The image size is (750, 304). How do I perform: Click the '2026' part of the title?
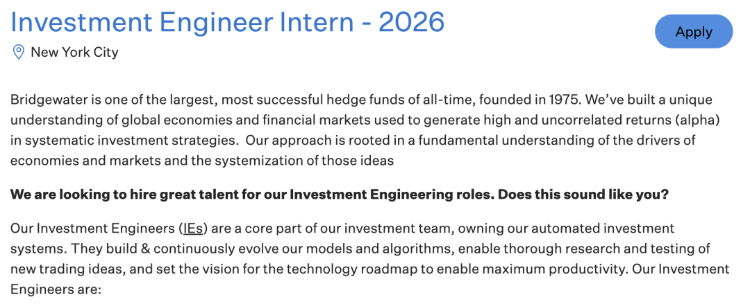coord(411,22)
